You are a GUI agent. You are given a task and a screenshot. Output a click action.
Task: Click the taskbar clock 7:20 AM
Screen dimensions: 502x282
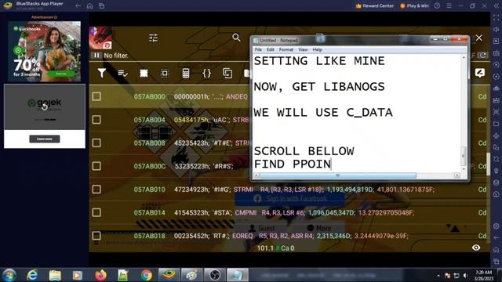[x=483, y=275]
